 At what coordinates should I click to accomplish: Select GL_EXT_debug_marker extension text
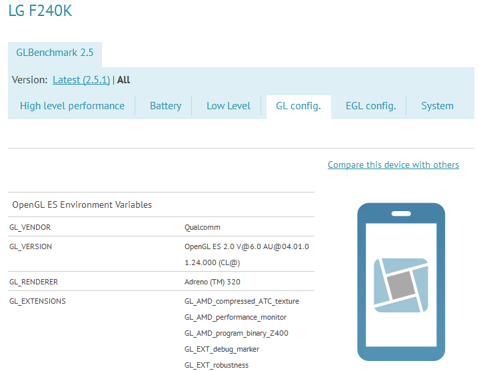[222, 349]
